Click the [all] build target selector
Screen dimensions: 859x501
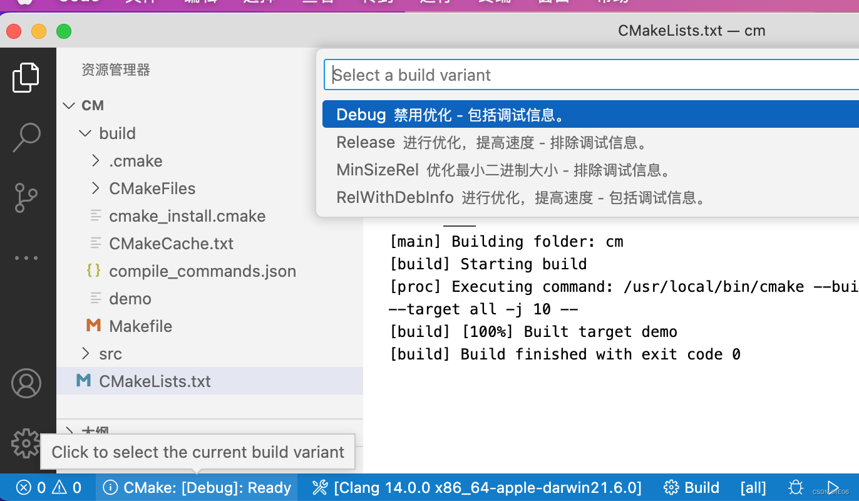[753, 487]
